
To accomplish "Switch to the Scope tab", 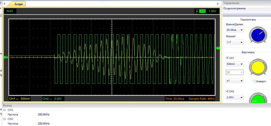I will click(19, 4).
